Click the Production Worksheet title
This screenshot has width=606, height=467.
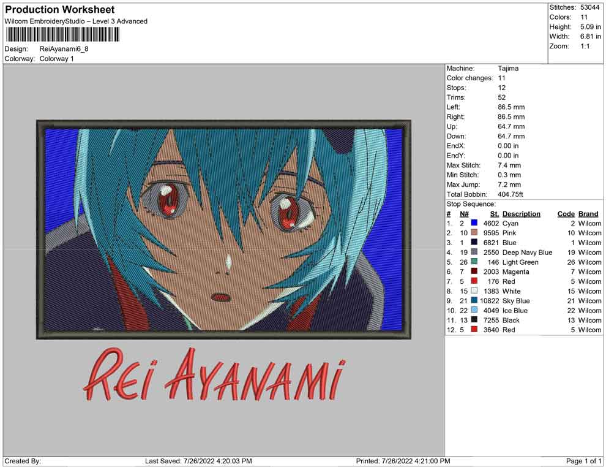(x=60, y=10)
